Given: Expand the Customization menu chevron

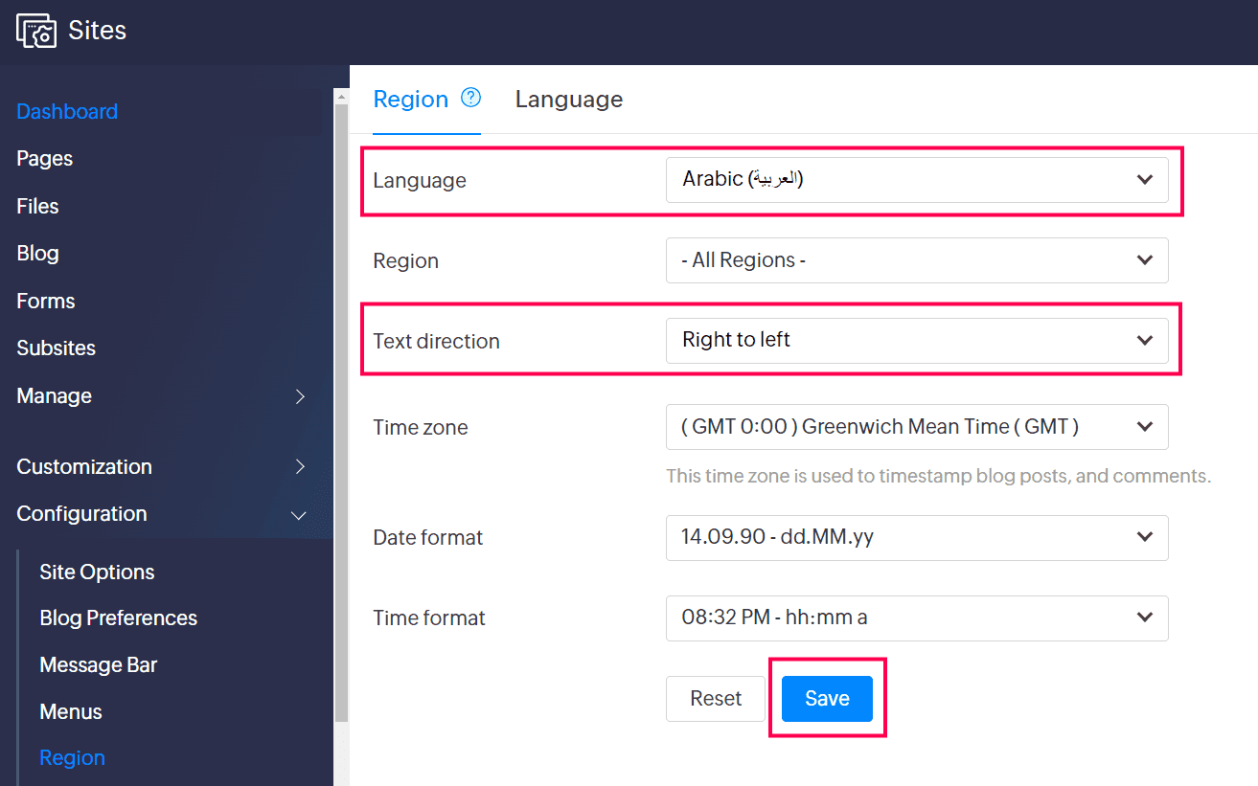Looking at the screenshot, I should (300, 467).
